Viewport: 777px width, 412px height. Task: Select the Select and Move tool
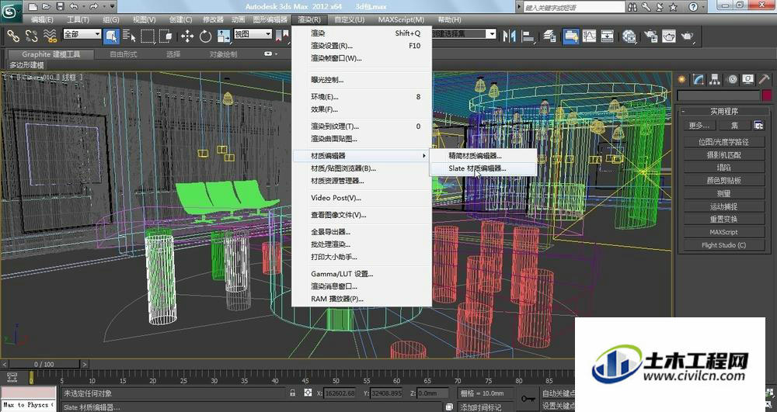coord(187,36)
